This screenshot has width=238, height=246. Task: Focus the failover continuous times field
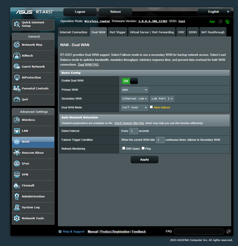click(160, 140)
